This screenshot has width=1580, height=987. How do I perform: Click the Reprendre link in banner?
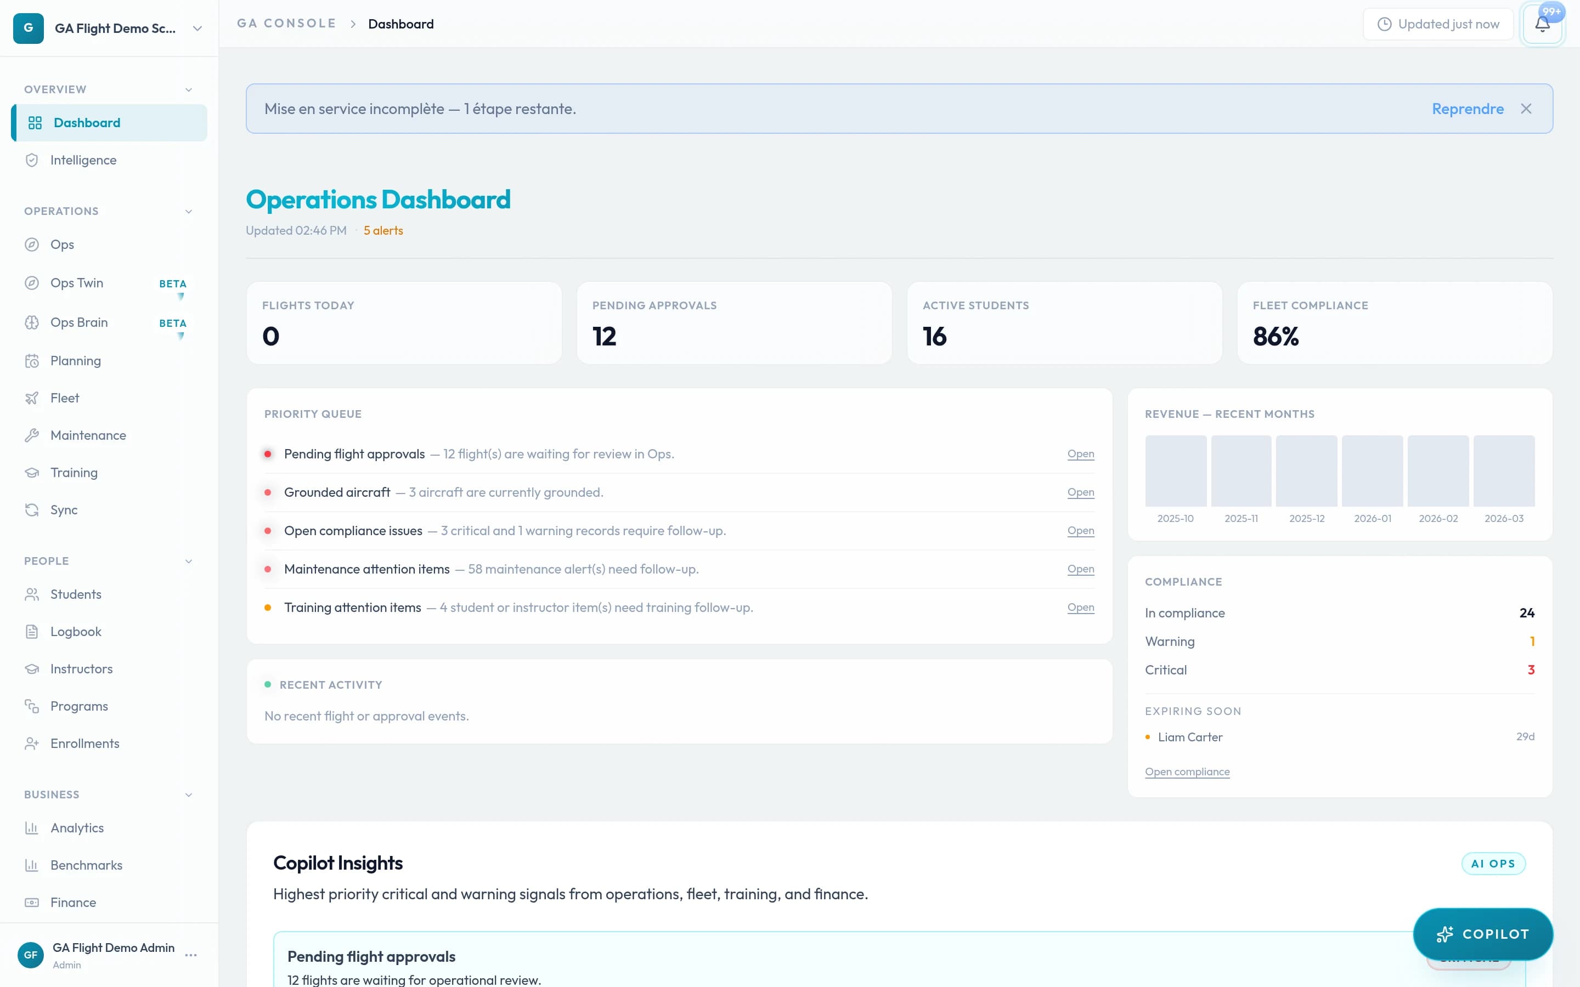coord(1467,109)
